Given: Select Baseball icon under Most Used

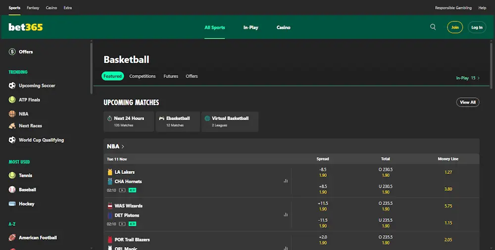Looking at the screenshot, I should tap(12, 189).
